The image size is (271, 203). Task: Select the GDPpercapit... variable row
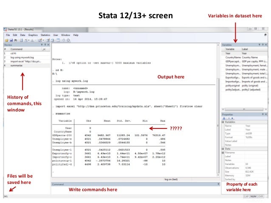pos(244,61)
